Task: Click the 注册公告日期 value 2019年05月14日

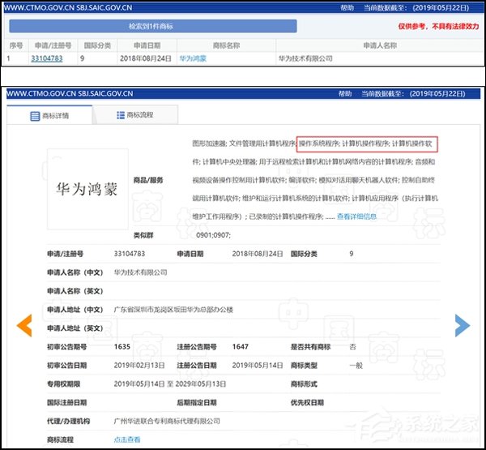Action: 258,366
